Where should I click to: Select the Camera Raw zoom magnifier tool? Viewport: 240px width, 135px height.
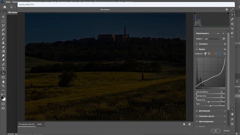click(x=232, y=109)
